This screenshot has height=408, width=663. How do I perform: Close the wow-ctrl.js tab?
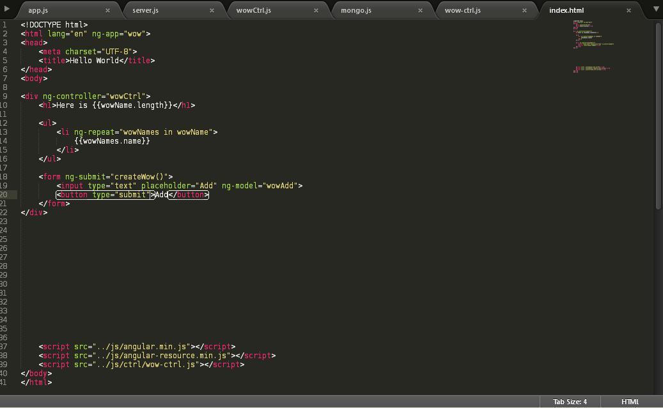click(x=524, y=11)
